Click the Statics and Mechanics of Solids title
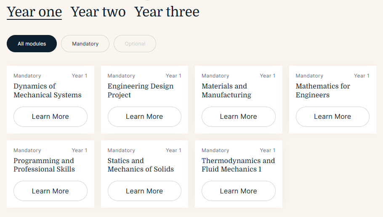The image size is (383, 217). [141, 165]
